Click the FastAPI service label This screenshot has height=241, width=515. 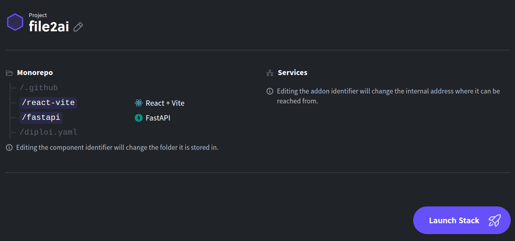(x=157, y=118)
